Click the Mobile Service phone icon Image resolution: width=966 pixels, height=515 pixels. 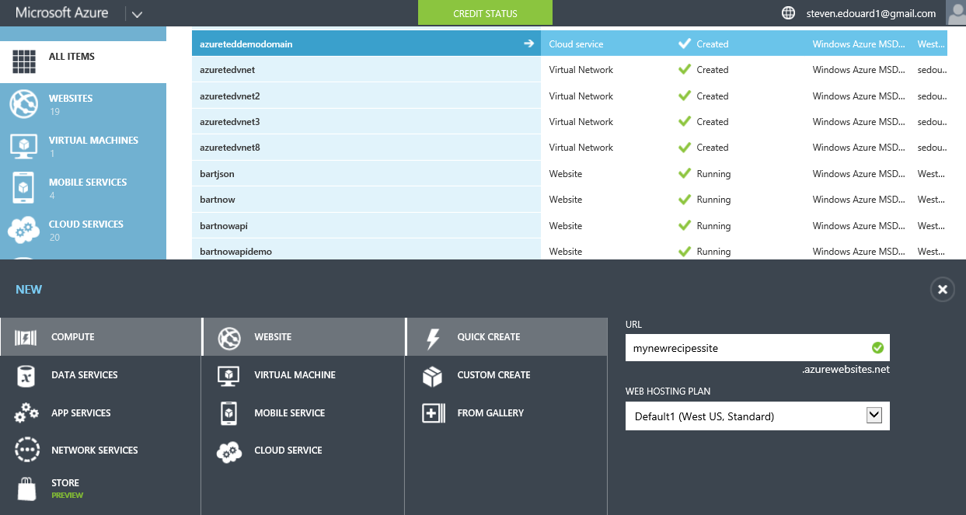click(x=229, y=413)
